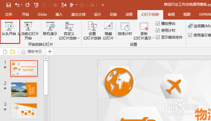This screenshot has height=121, width=211.
Task: Switch to the 美化大师 ribbon tab
Action: click(78, 15)
